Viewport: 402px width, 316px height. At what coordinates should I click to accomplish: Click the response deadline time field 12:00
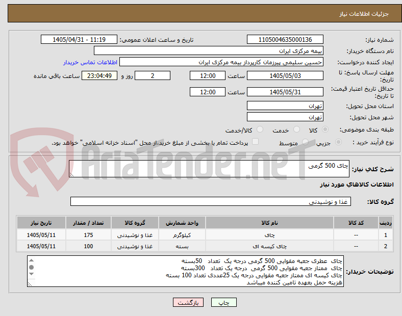click(x=208, y=76)
